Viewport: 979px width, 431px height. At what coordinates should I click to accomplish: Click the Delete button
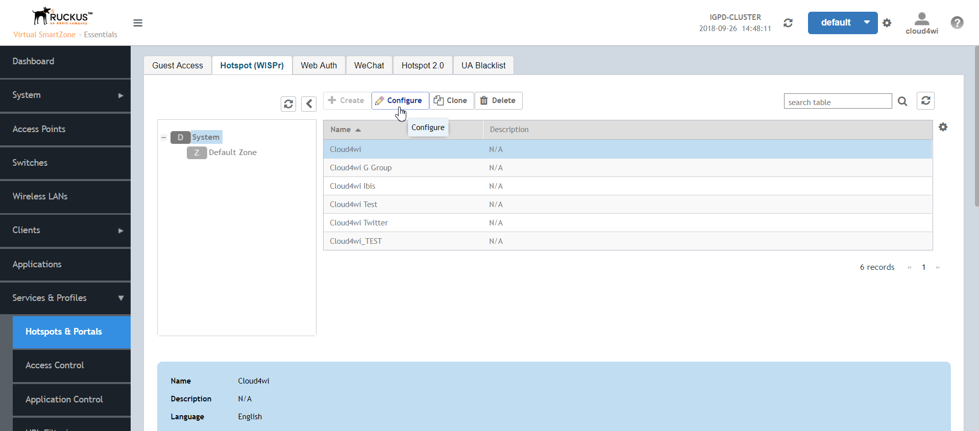(x=498, y=100)
